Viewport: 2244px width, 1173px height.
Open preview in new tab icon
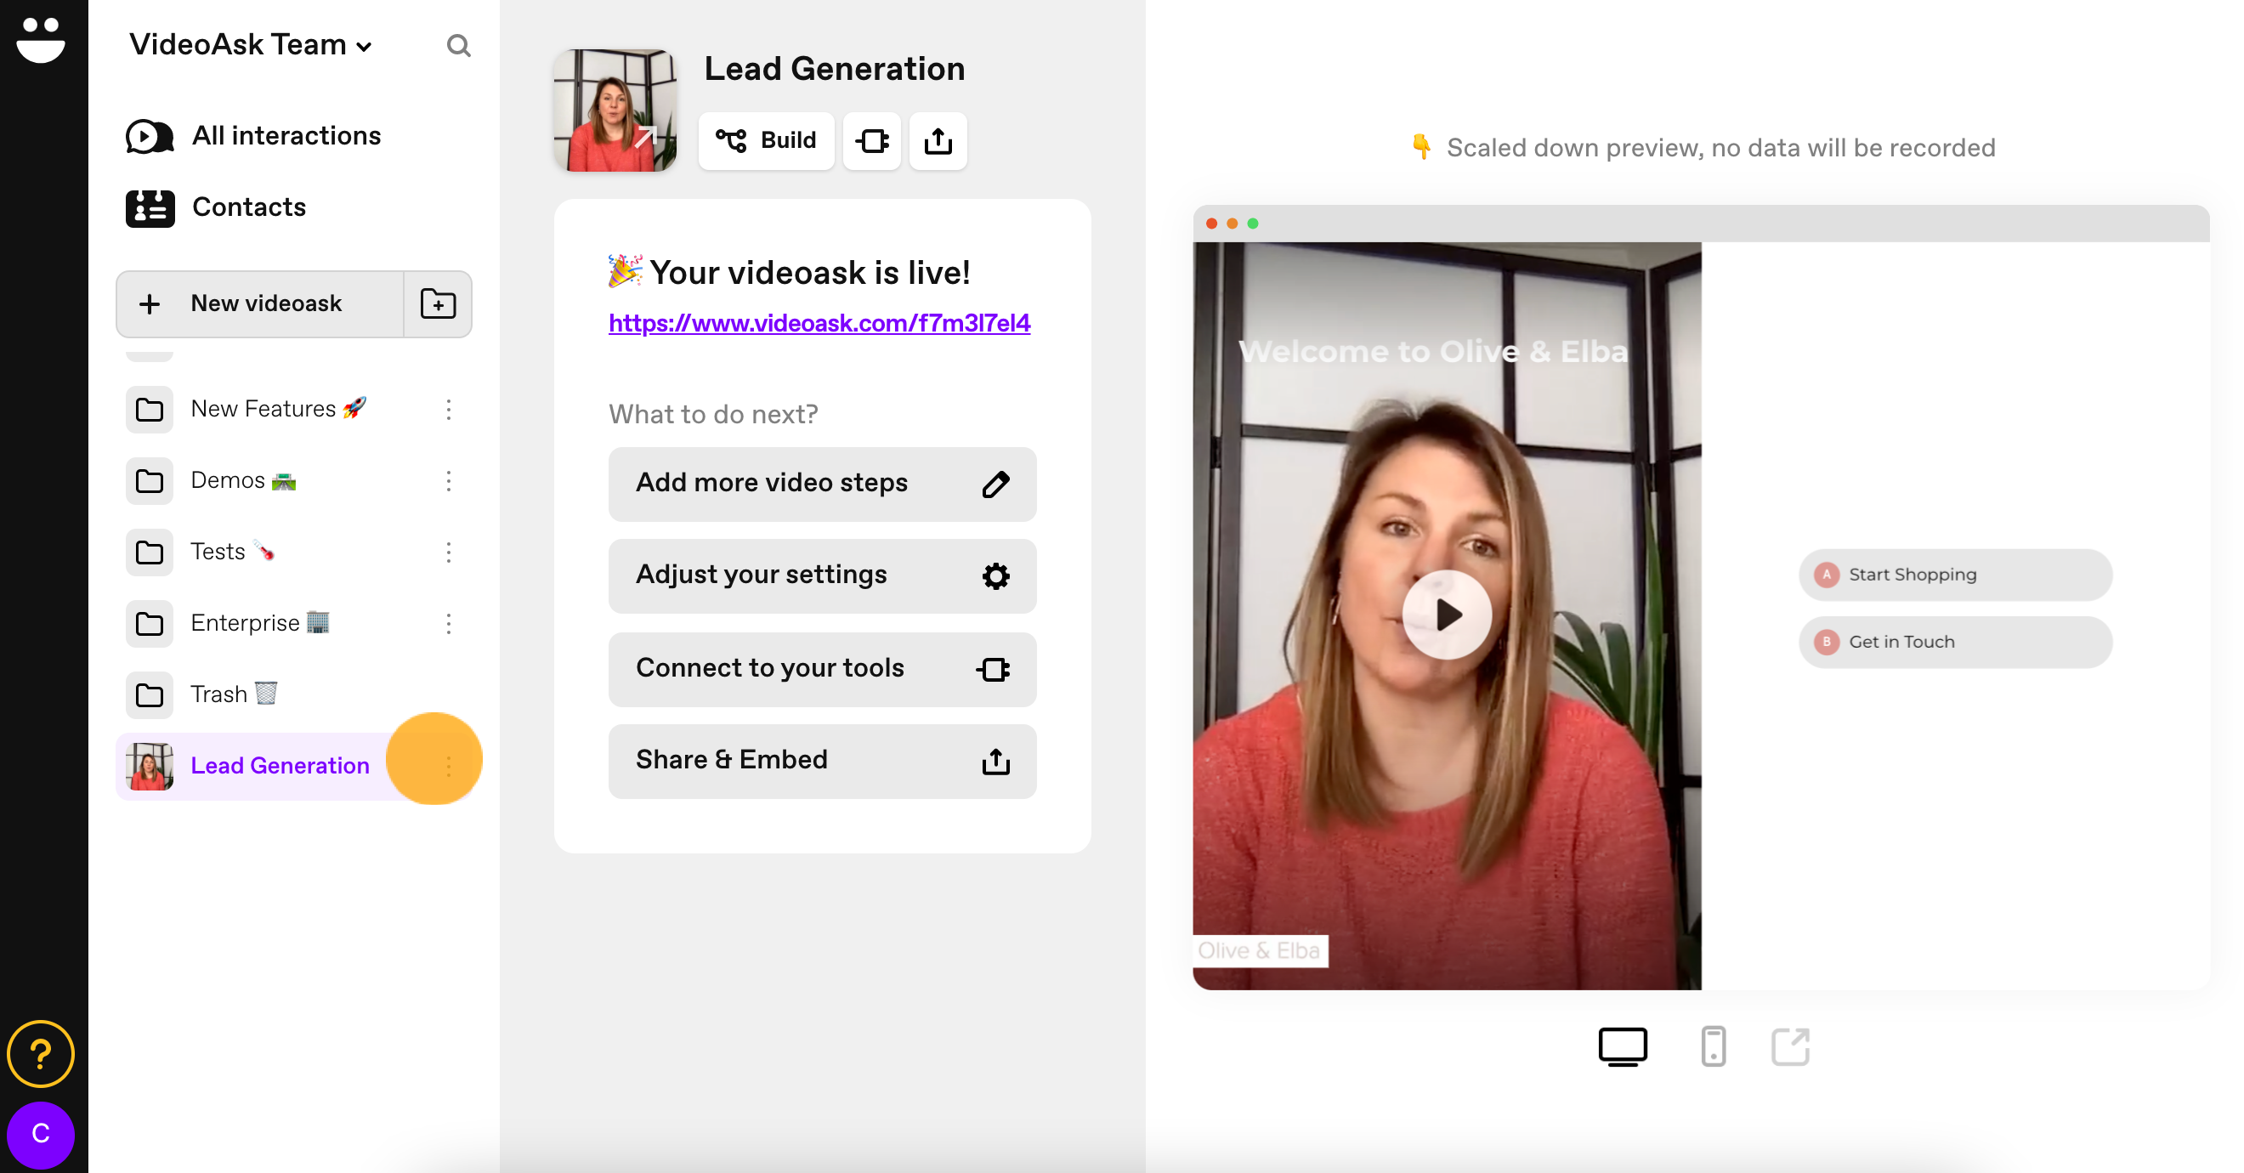tap(1790, 1045)
